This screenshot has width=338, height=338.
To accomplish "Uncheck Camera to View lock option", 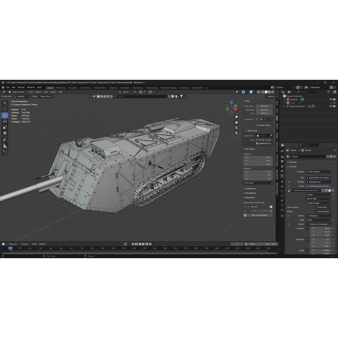I will point(257,143).
